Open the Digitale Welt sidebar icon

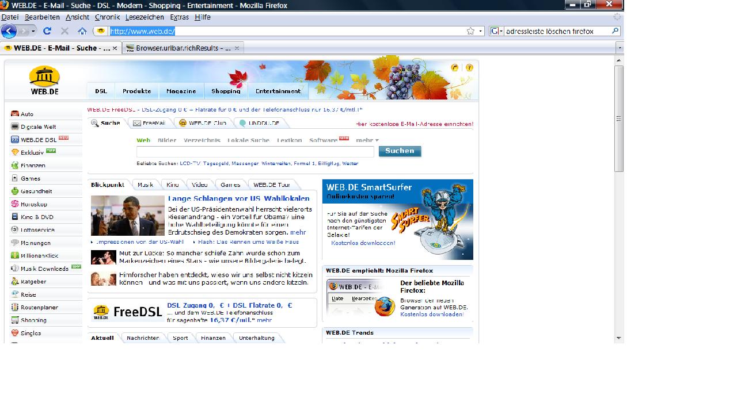click(15, 126)
